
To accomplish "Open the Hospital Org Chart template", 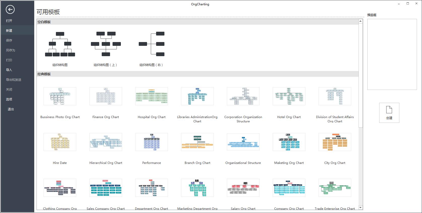I will pyautogui.click(x=152, y=96).
